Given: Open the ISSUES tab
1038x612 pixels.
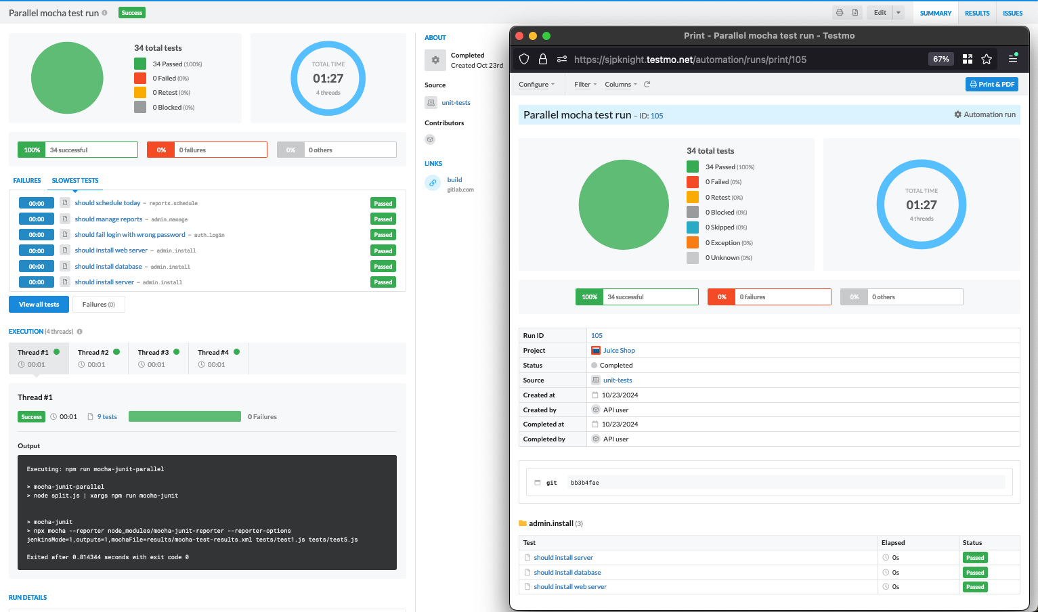Looking at the screenshot, I should [x=1013, y=14].
